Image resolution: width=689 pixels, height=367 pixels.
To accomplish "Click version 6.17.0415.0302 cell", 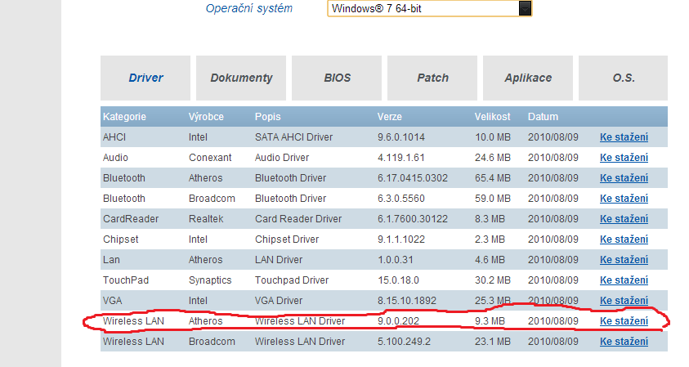I will coord(413,178).
